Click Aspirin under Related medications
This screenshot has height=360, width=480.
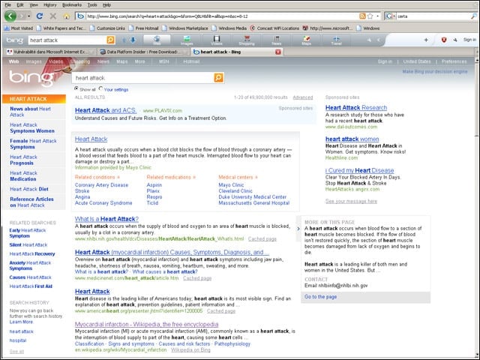coord(154,185)
